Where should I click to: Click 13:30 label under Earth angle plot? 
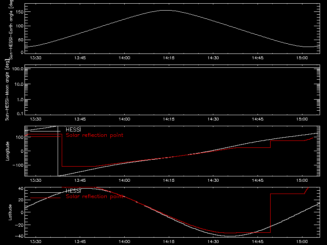[x=36, y=58]
